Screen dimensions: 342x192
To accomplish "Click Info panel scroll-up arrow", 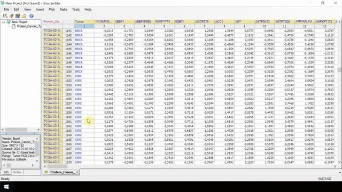I will (37, 139).
